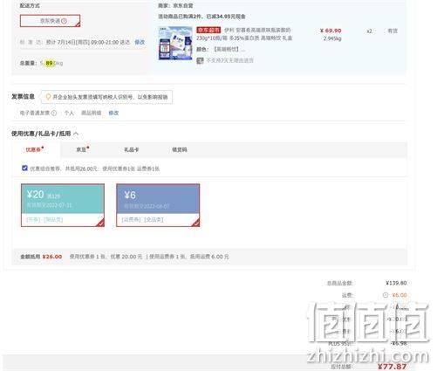
Task: Open the 京豆 tab
Action: (x=82, y=149)
